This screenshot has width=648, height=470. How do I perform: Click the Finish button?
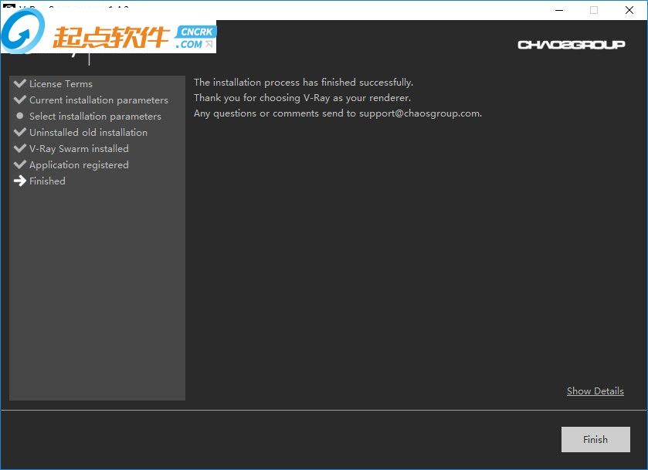[595, 439]
